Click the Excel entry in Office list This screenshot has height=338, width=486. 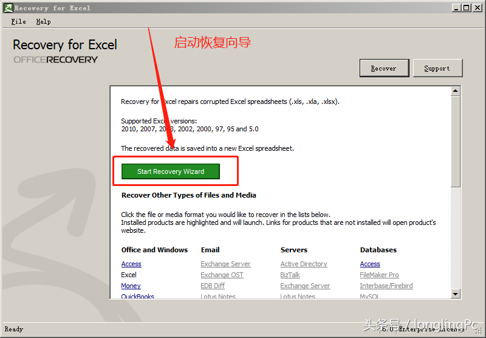pos(129,275)
